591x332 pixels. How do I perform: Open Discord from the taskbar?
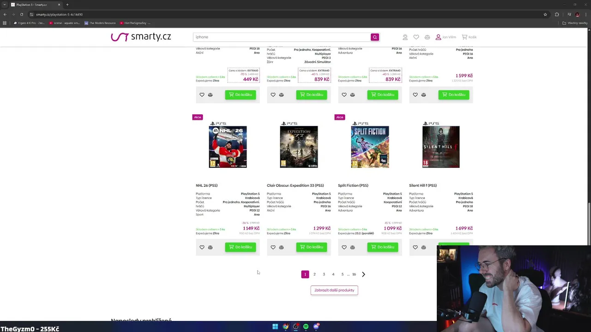pyautogui.click(x=316, y=326)
